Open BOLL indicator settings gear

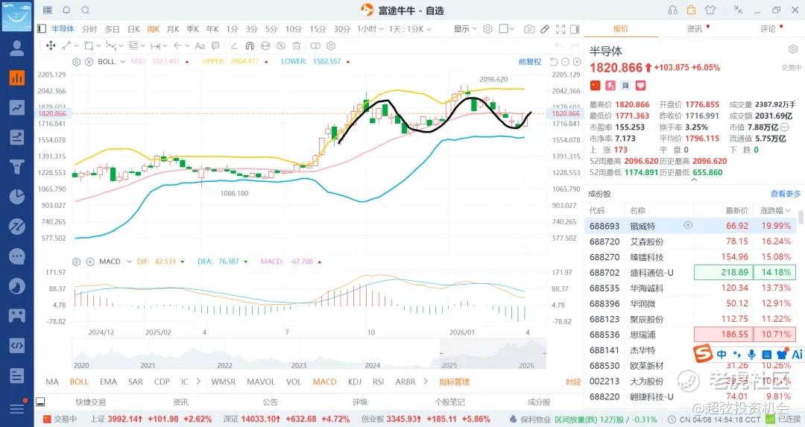[x=77, y=62]
